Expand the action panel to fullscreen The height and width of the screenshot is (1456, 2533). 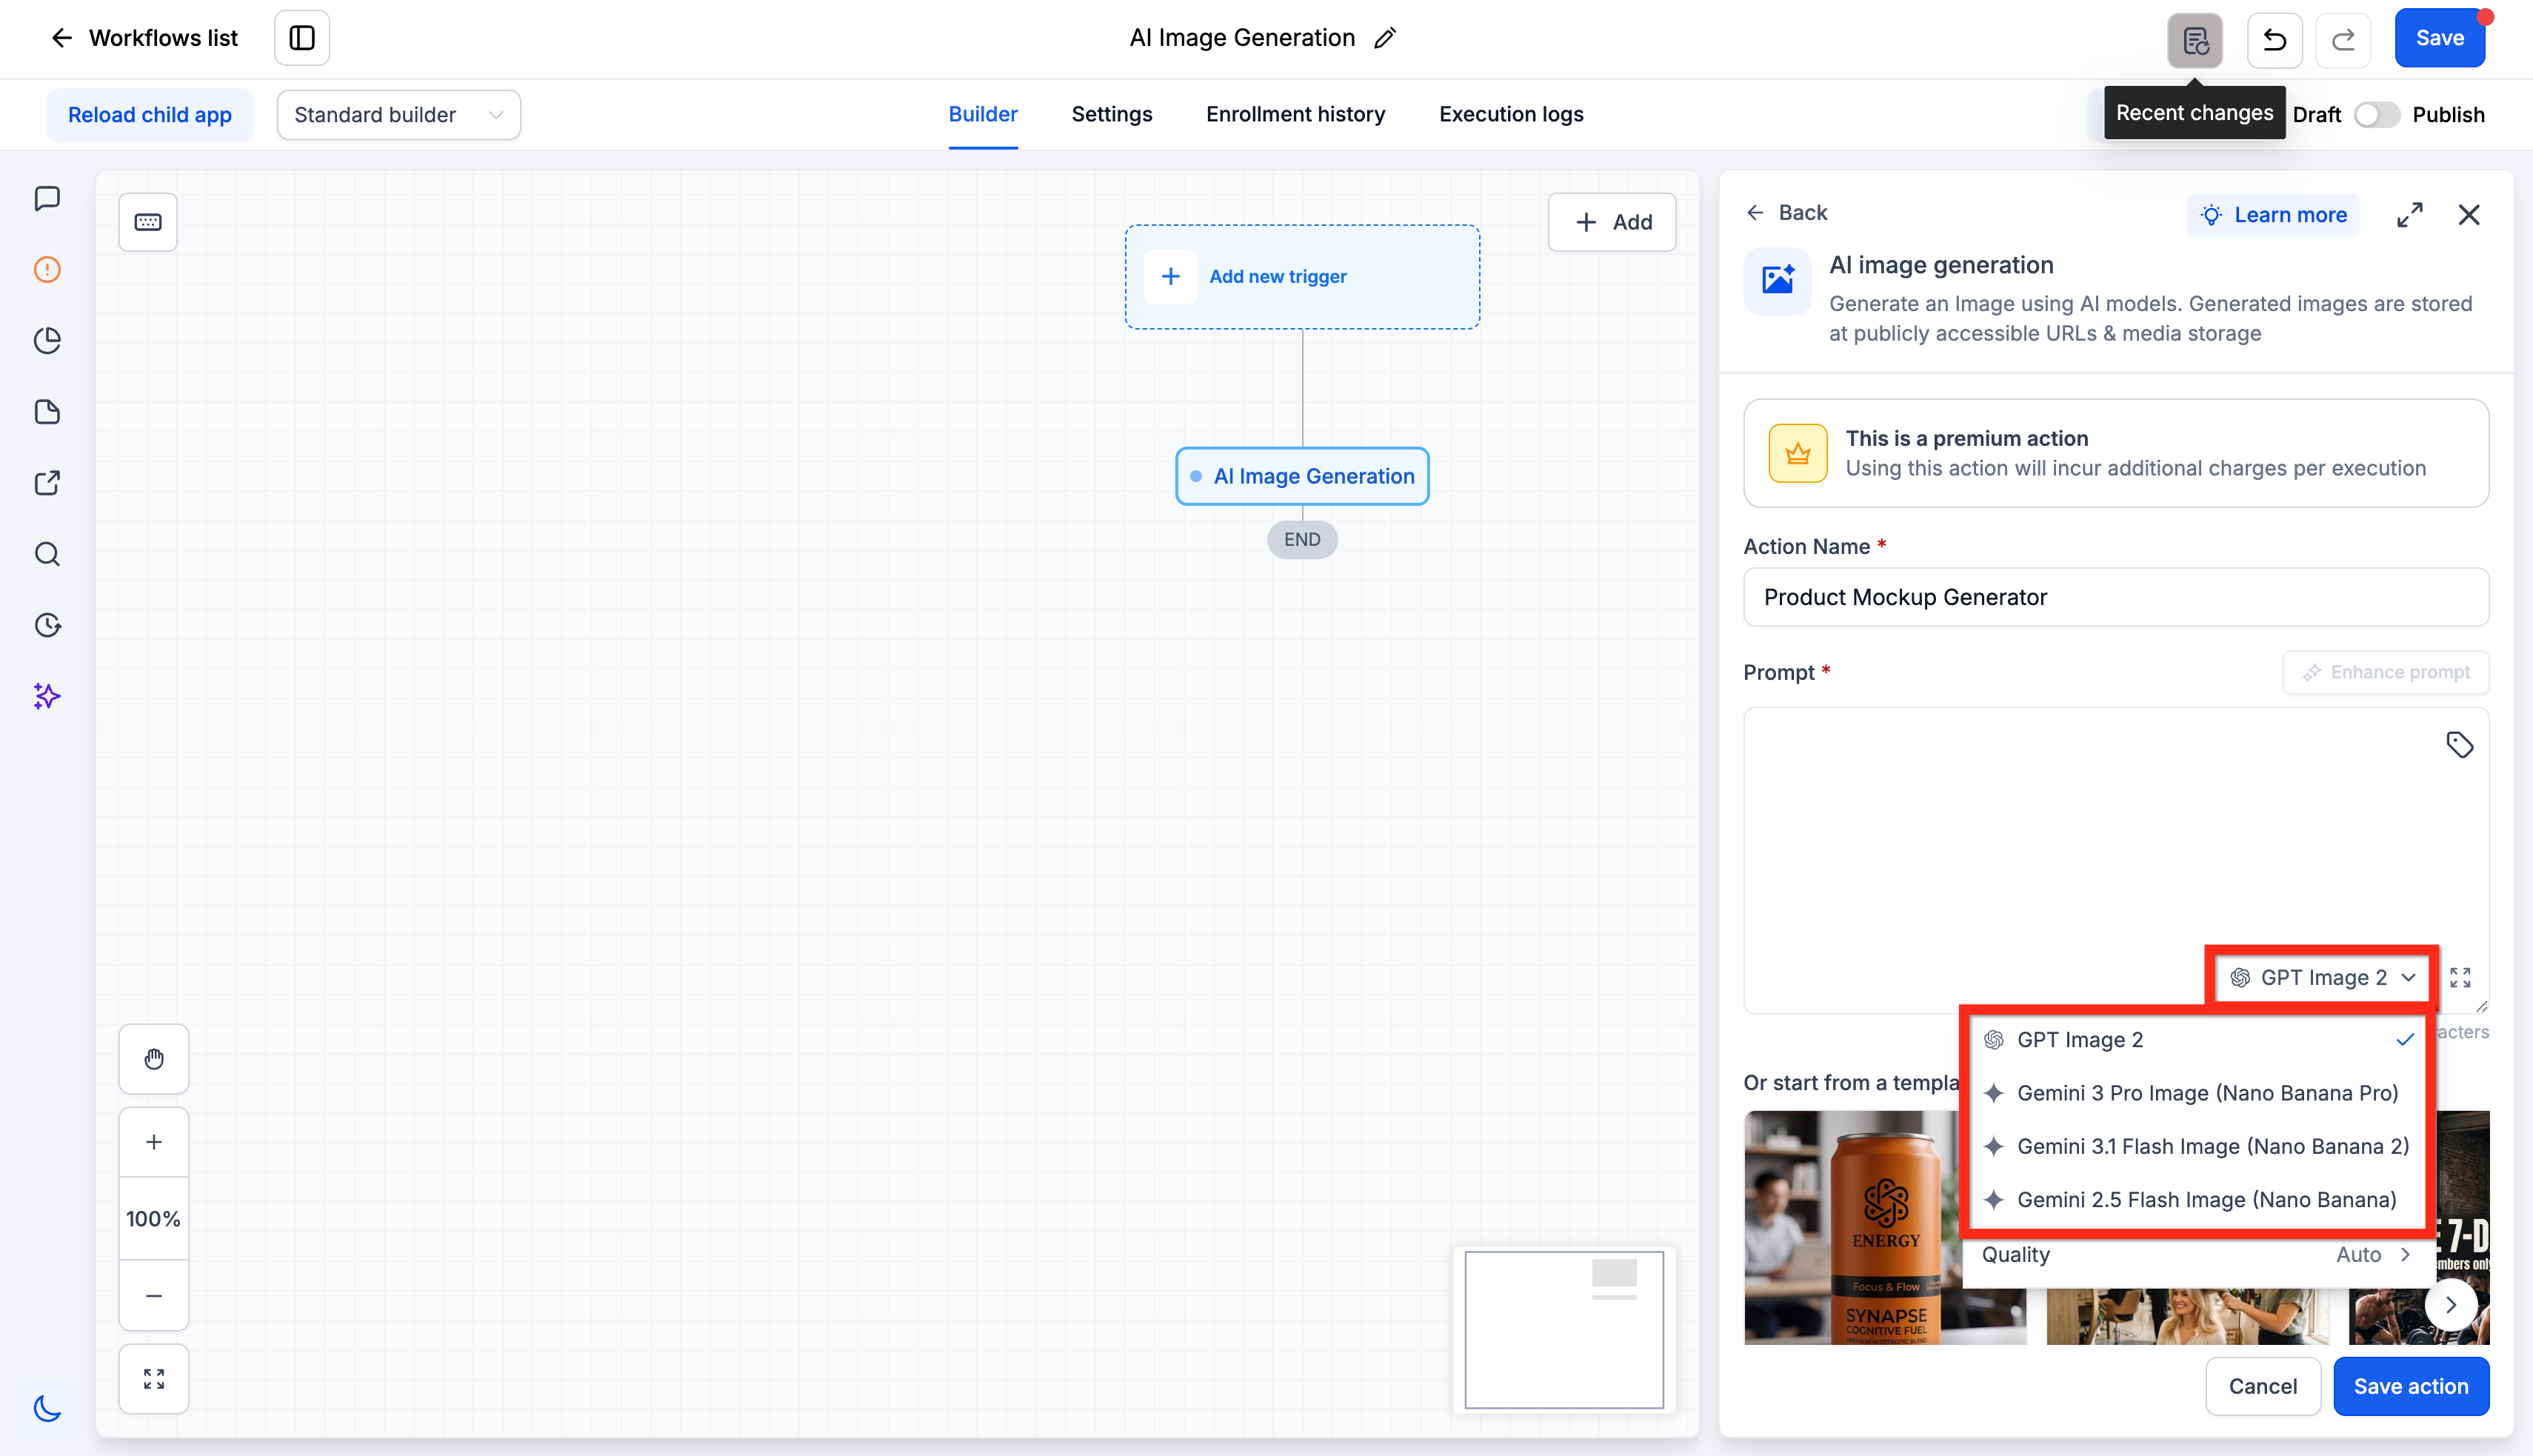(x=2410, y=215)
